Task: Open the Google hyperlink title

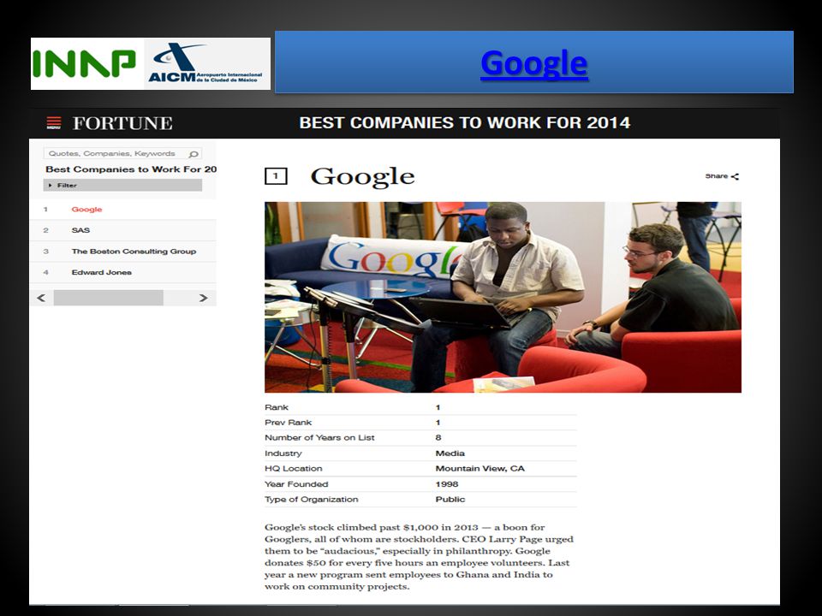Action: click(x=533, y=63)
